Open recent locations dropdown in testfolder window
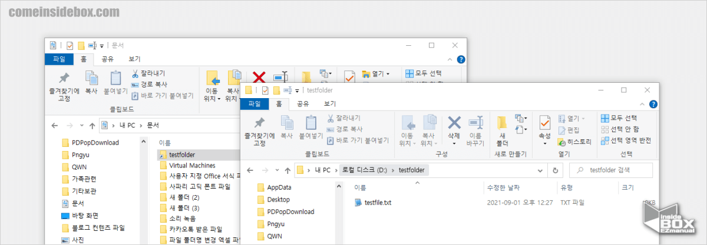The image size is (707, 245). coord(277,171)
